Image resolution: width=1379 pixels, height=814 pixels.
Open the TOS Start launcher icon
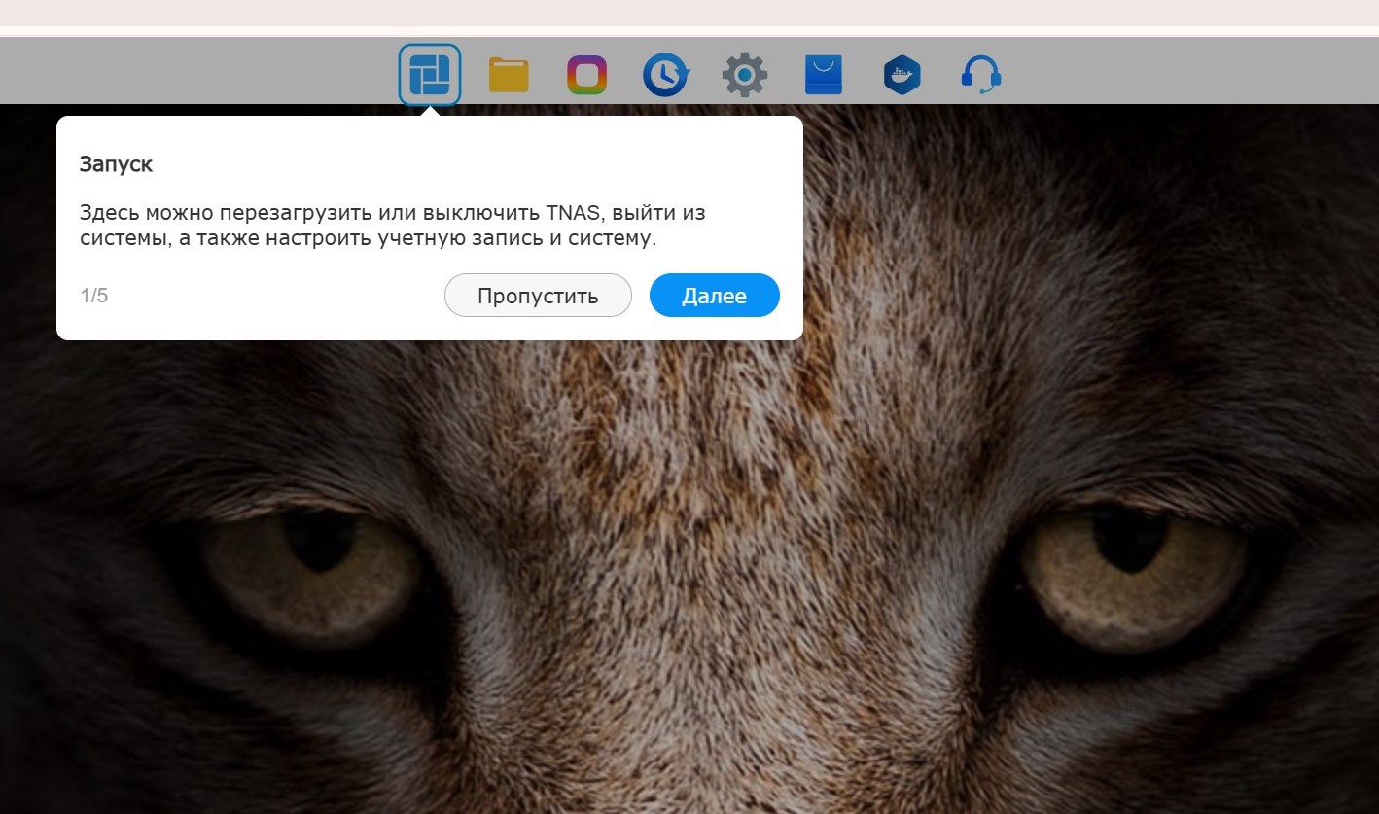[x=430, y=75]
